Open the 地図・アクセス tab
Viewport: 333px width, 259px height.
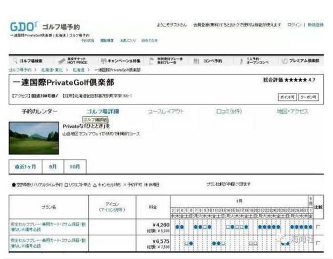tap(293, 111)
